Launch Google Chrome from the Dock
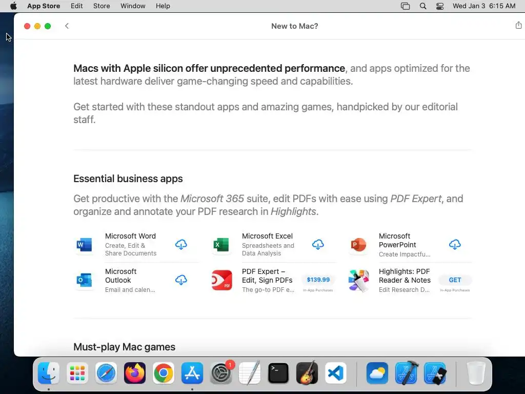This screenshot has width=525, height=394. [164, 373]
